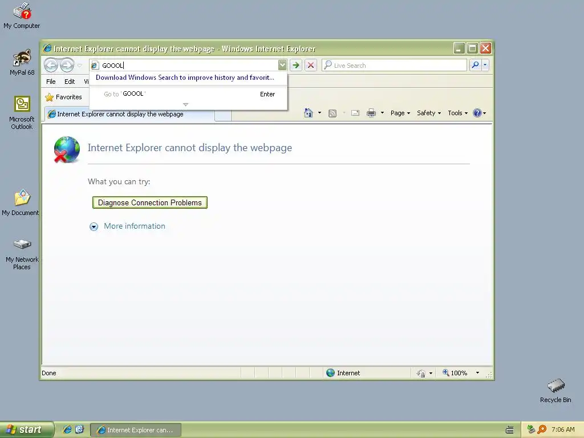The width and height of the screenshot is (584, 438).
Task: Open a new blank tab
Action: coord(223,115)
